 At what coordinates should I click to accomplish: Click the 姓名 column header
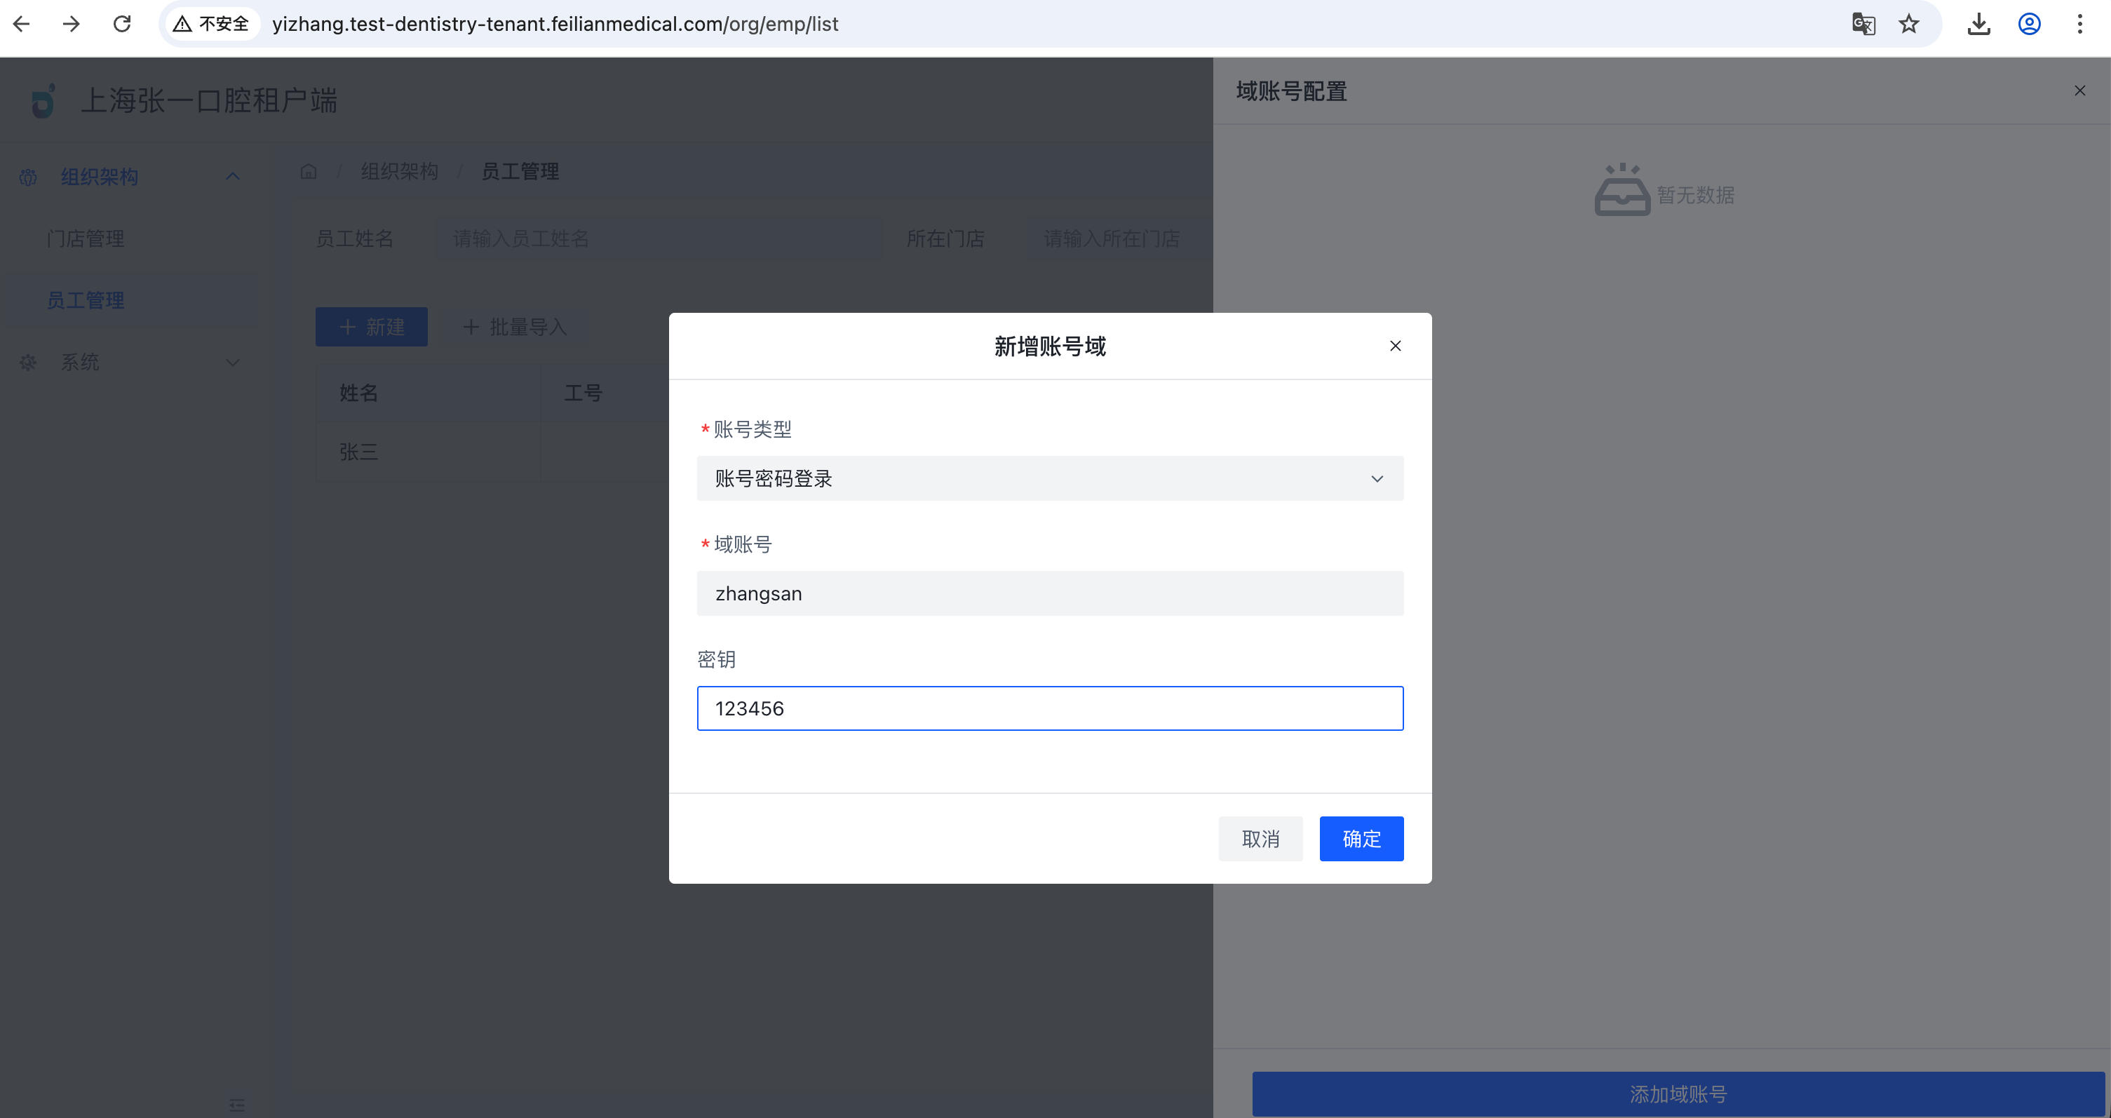pos(429,393)
